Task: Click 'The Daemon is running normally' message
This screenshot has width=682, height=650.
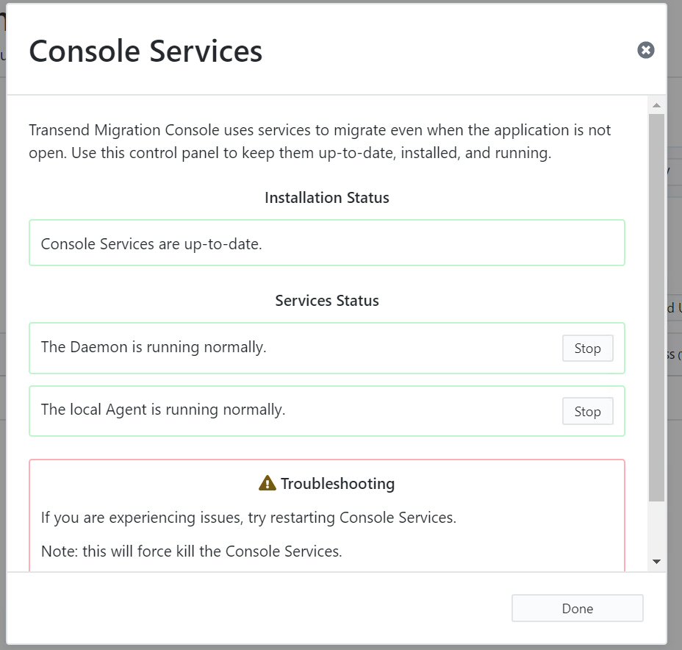Action: (154, 347)
